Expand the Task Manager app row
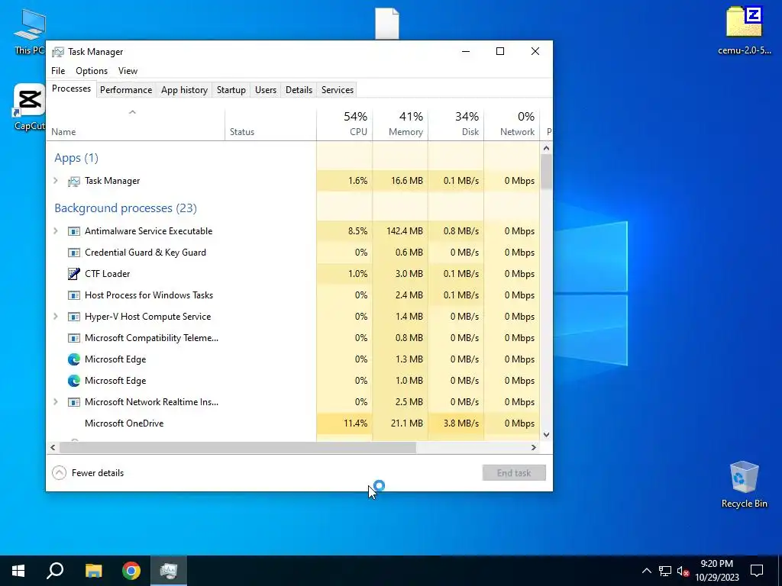The height and width of the screenshot is (586, 782). click(56, 181)
